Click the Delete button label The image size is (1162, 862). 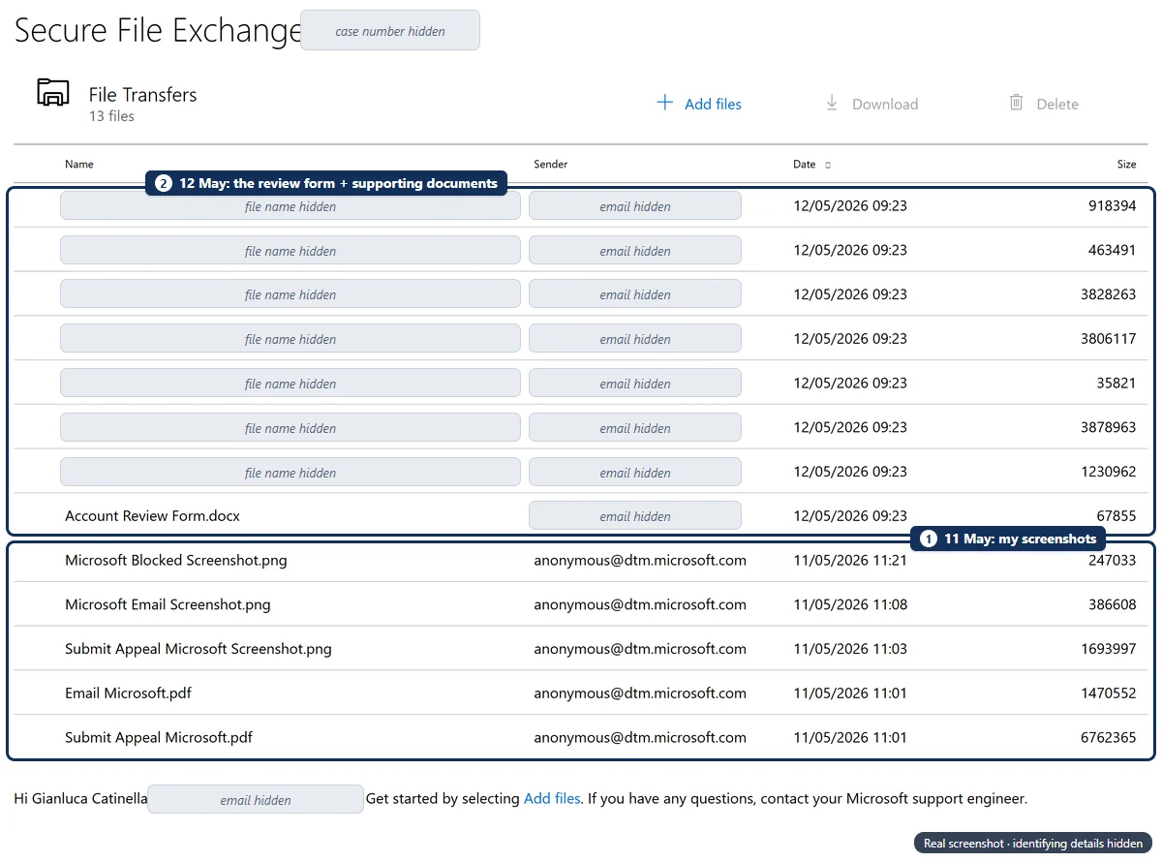[x=1057, y=104]
